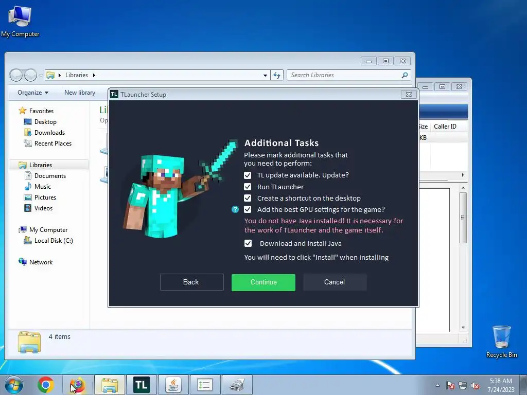Open the Pictures library
Viewport: 527px width, 395px height.
(x=45, y=197)
